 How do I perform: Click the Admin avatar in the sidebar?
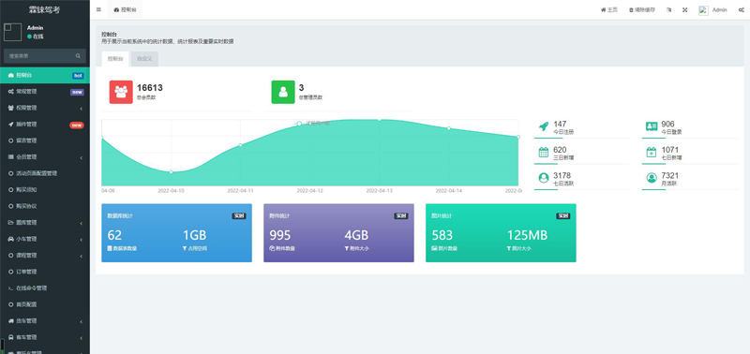click(12, 32)
